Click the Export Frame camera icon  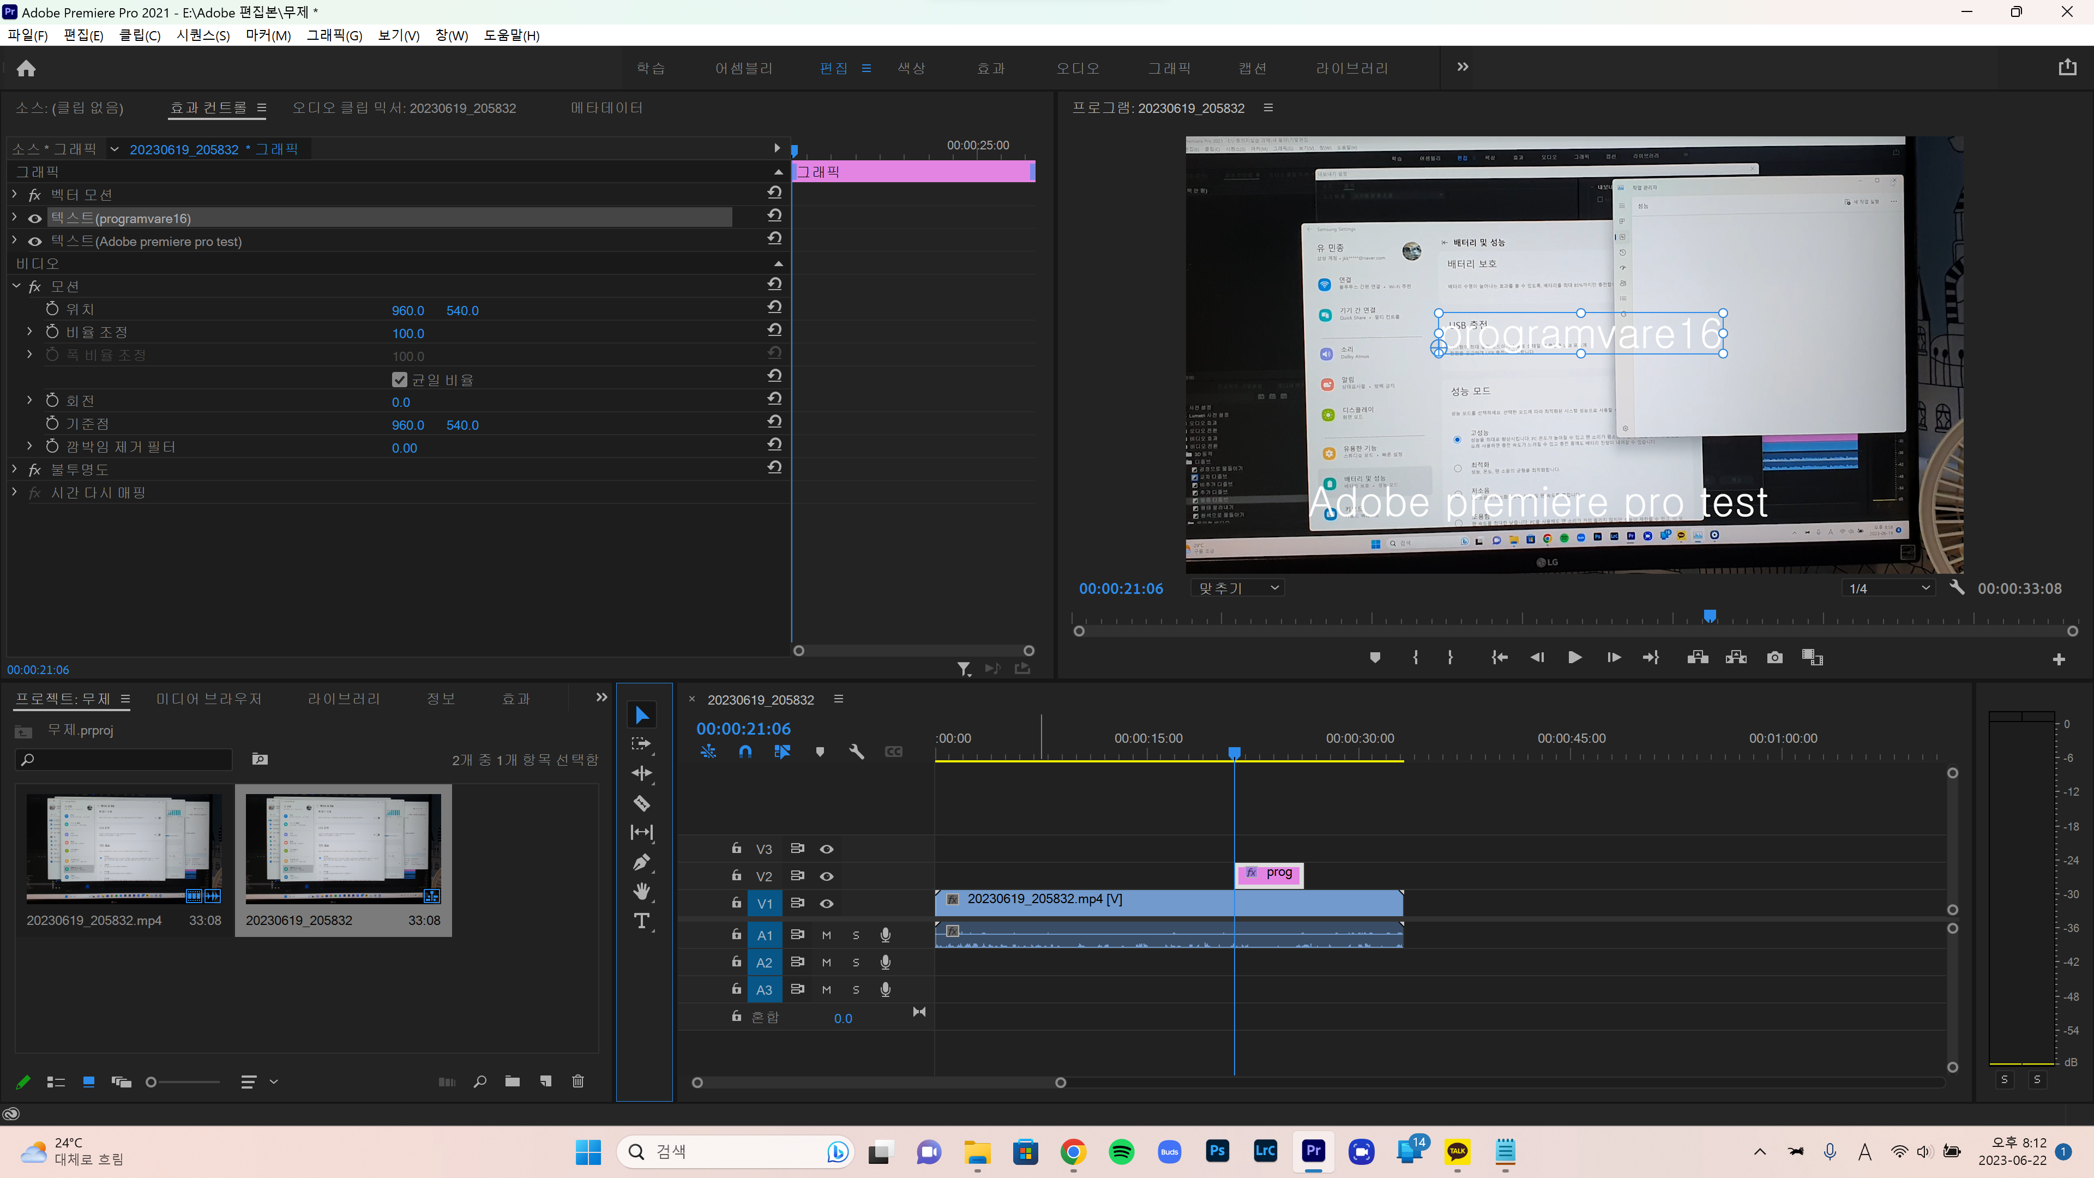(x=1774, y=658)
